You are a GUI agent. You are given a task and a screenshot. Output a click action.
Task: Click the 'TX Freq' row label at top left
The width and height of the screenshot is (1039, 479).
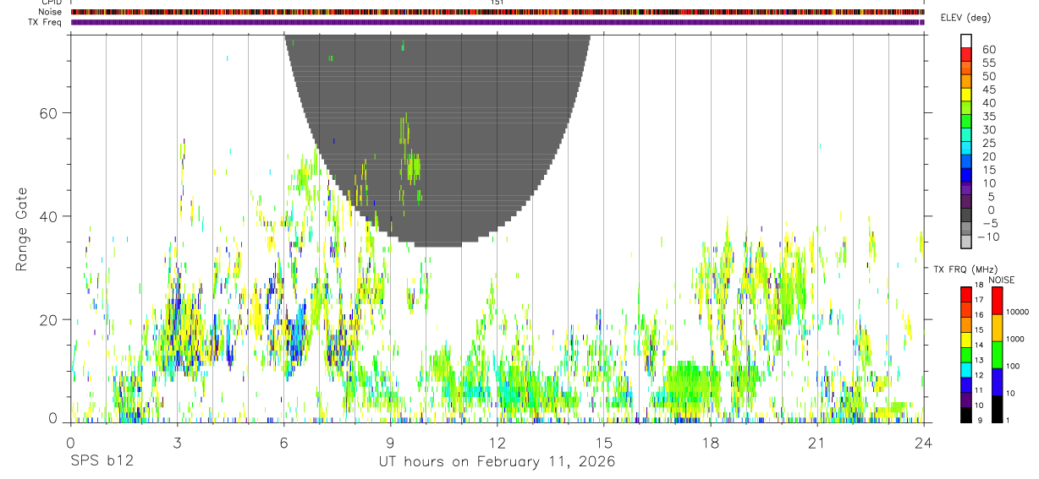click(47, 22)
